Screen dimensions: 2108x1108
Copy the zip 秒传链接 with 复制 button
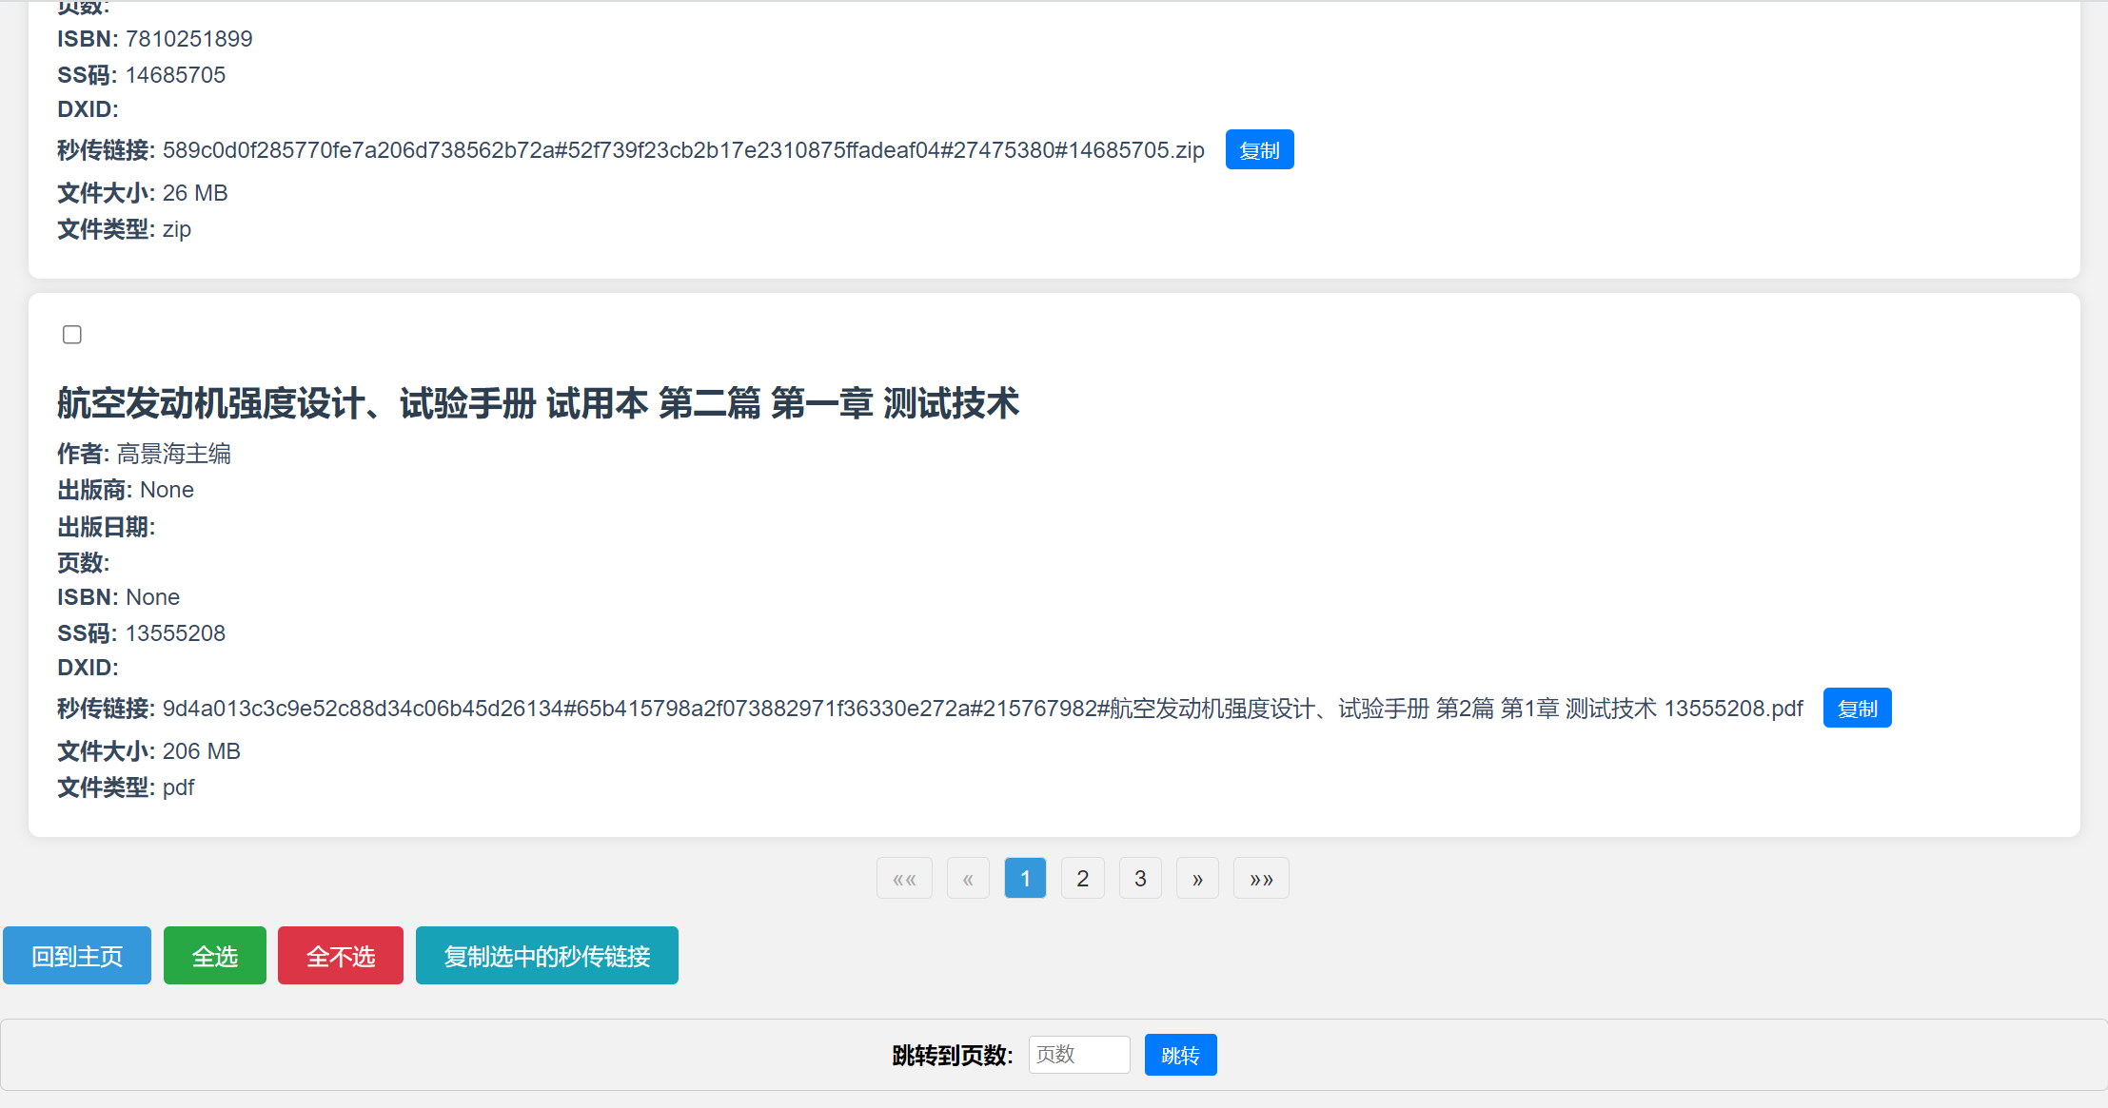1258,150
